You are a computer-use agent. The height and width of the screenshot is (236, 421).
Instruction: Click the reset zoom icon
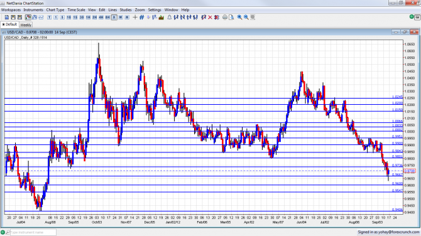coord(253,17)
